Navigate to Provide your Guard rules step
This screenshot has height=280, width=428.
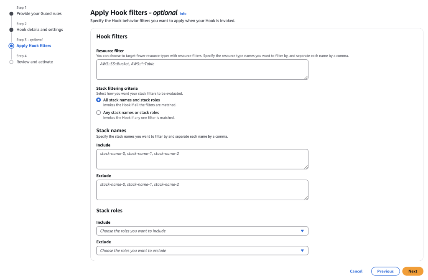click(x=40, y=13)
